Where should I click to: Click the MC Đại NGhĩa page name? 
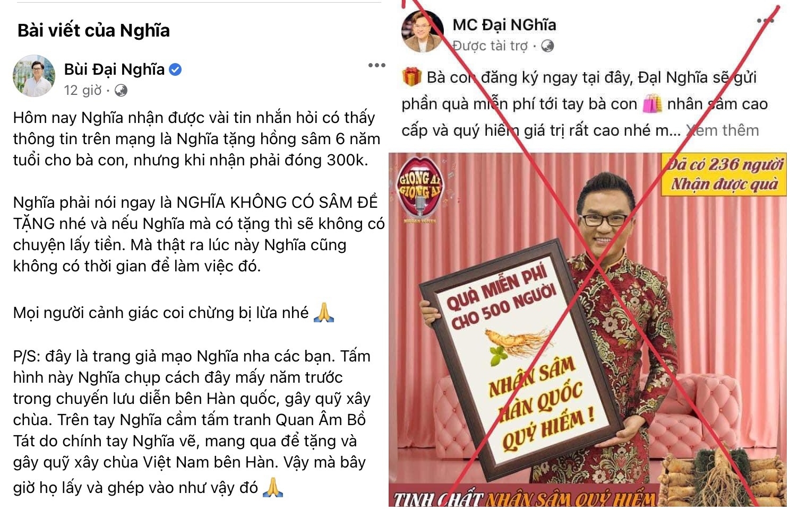tap(504, 25)
